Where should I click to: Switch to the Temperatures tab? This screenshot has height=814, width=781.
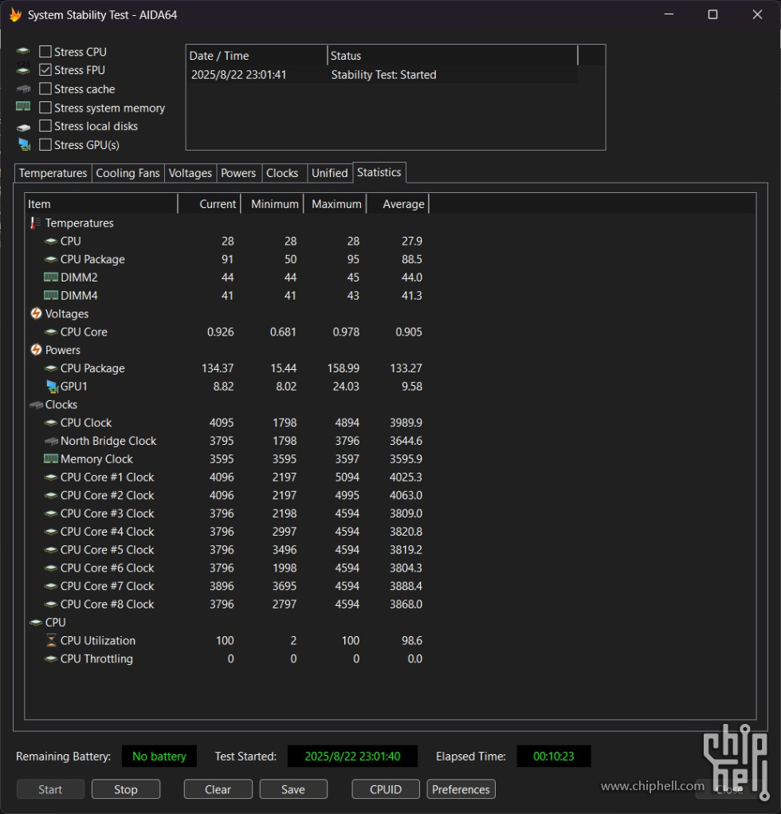pyautogui.click(x=53, y=173)
